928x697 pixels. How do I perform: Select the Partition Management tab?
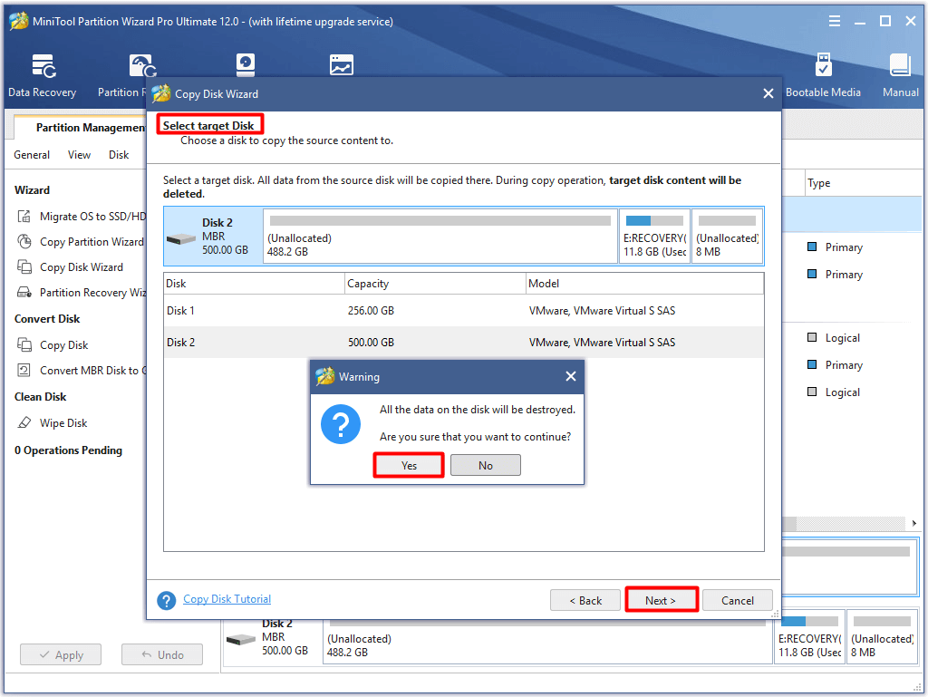(82, 127)
